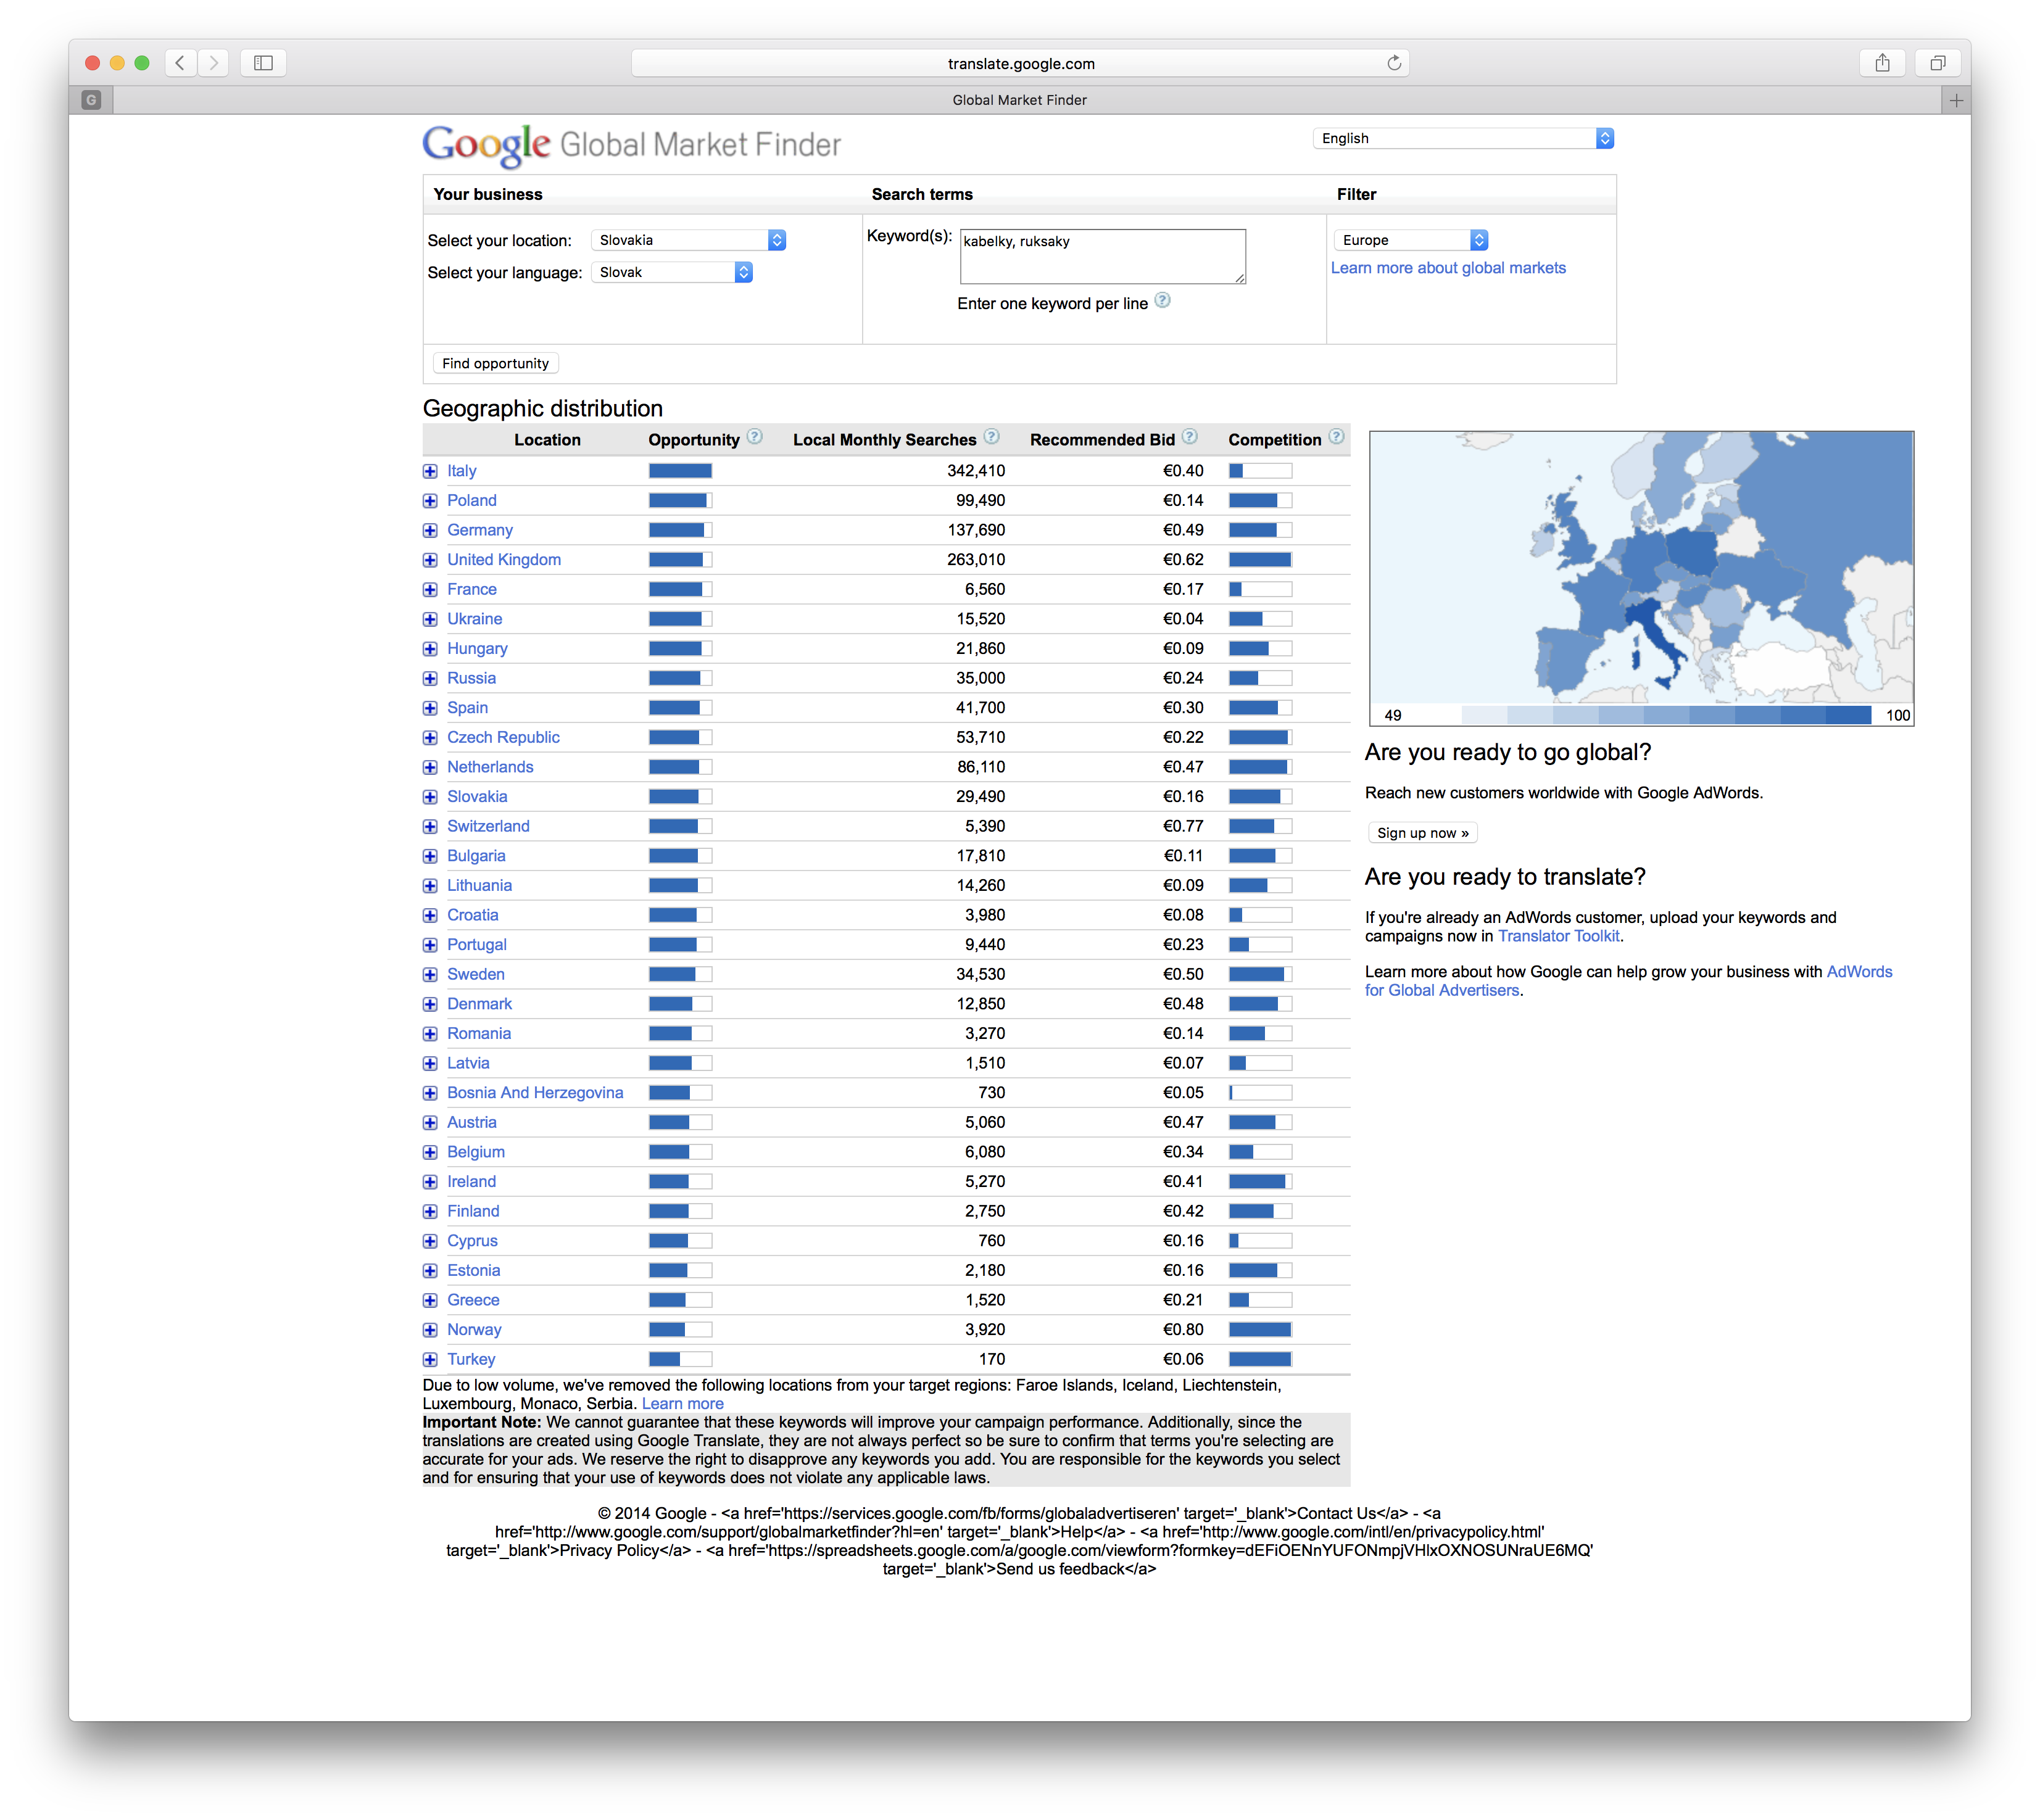Image resolution: width=2040 pixels, height=1820 pixels.
Task: Click the Cyprus country link
Action: point(472,1241)
